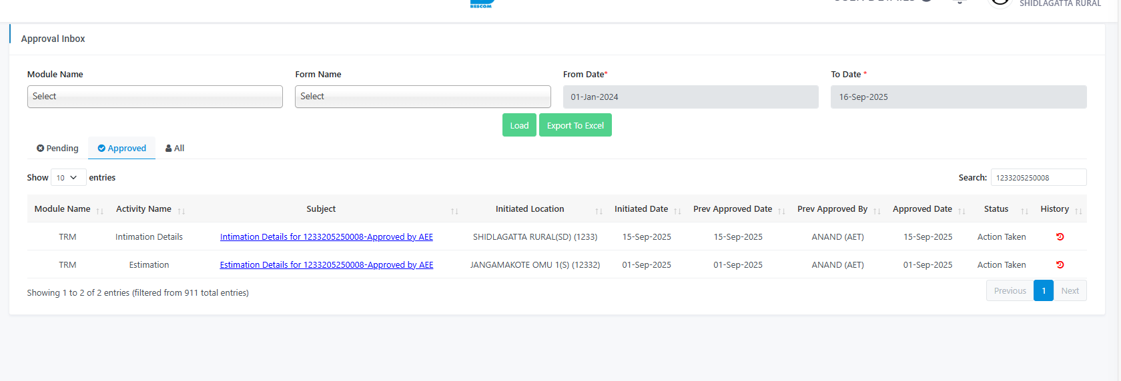
Task: Open history icon for Intimation Details row
Action: [x=1060, y=237]
